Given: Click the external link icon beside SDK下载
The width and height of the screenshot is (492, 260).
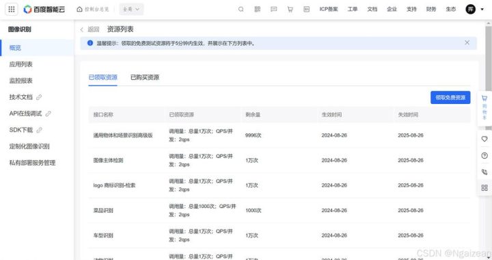Looking at the screenshot, I should coord(39,130).
